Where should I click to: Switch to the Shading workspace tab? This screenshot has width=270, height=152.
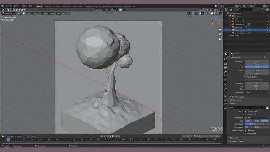point(88,6)
